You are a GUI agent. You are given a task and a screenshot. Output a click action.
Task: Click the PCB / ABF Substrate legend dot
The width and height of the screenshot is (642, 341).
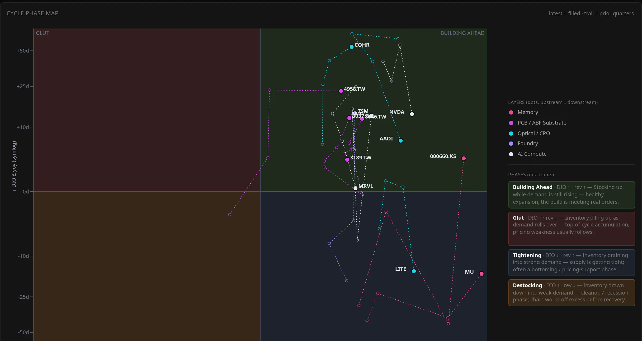click(511, 123)
